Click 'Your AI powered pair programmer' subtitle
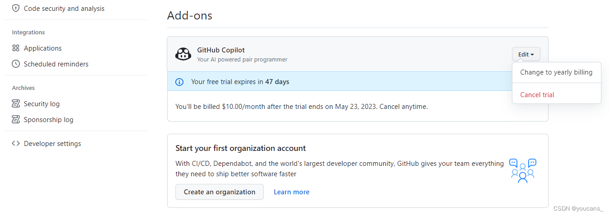 [x=242, y=59]
